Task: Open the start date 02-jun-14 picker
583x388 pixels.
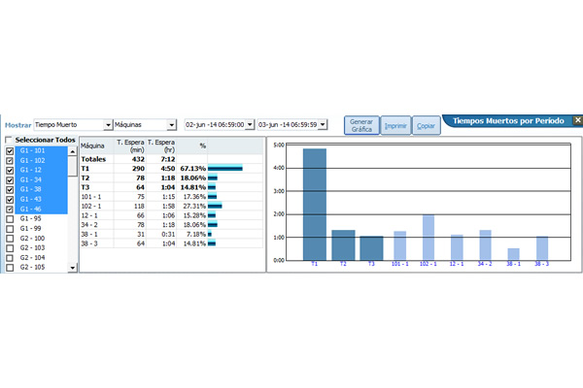Action: tap(250, 125)
